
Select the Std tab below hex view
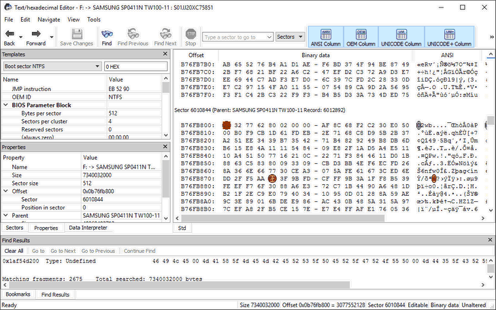click(182, 228)
